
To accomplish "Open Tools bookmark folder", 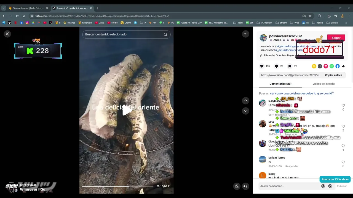I will pyautogui.click(x=238, y=23).
